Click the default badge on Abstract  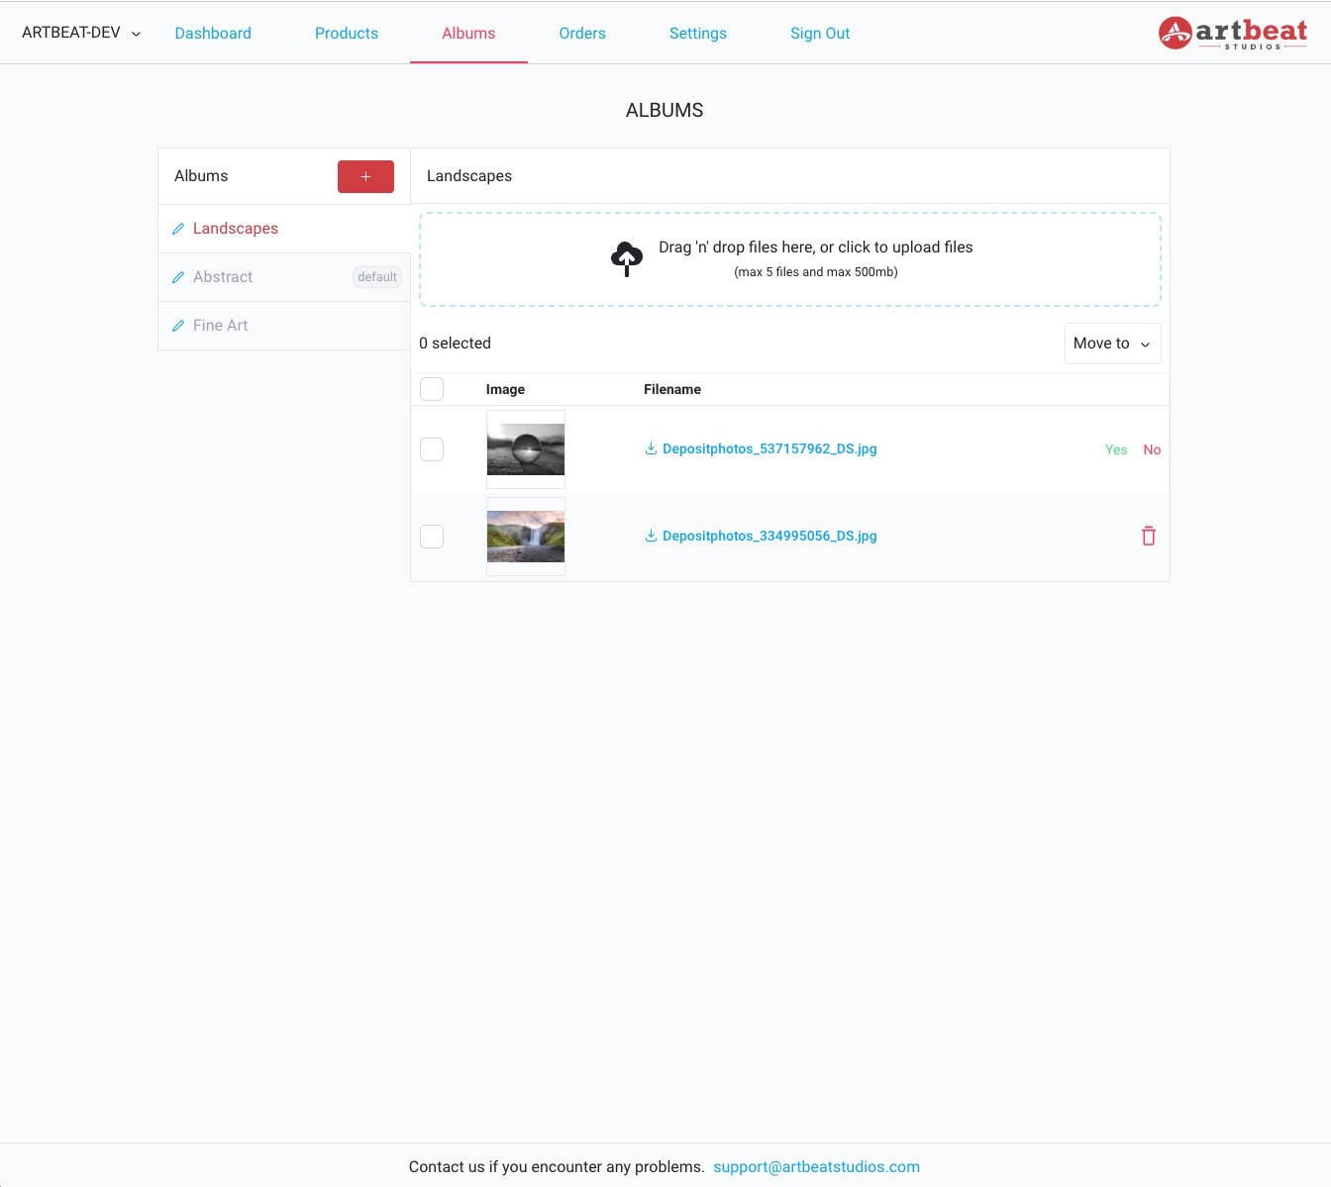tap(377, 277)
